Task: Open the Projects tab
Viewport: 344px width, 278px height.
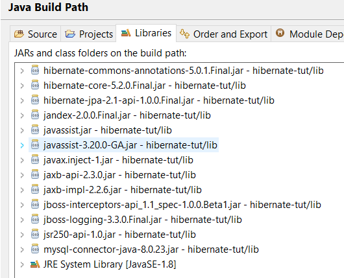Action: (88, 34)
